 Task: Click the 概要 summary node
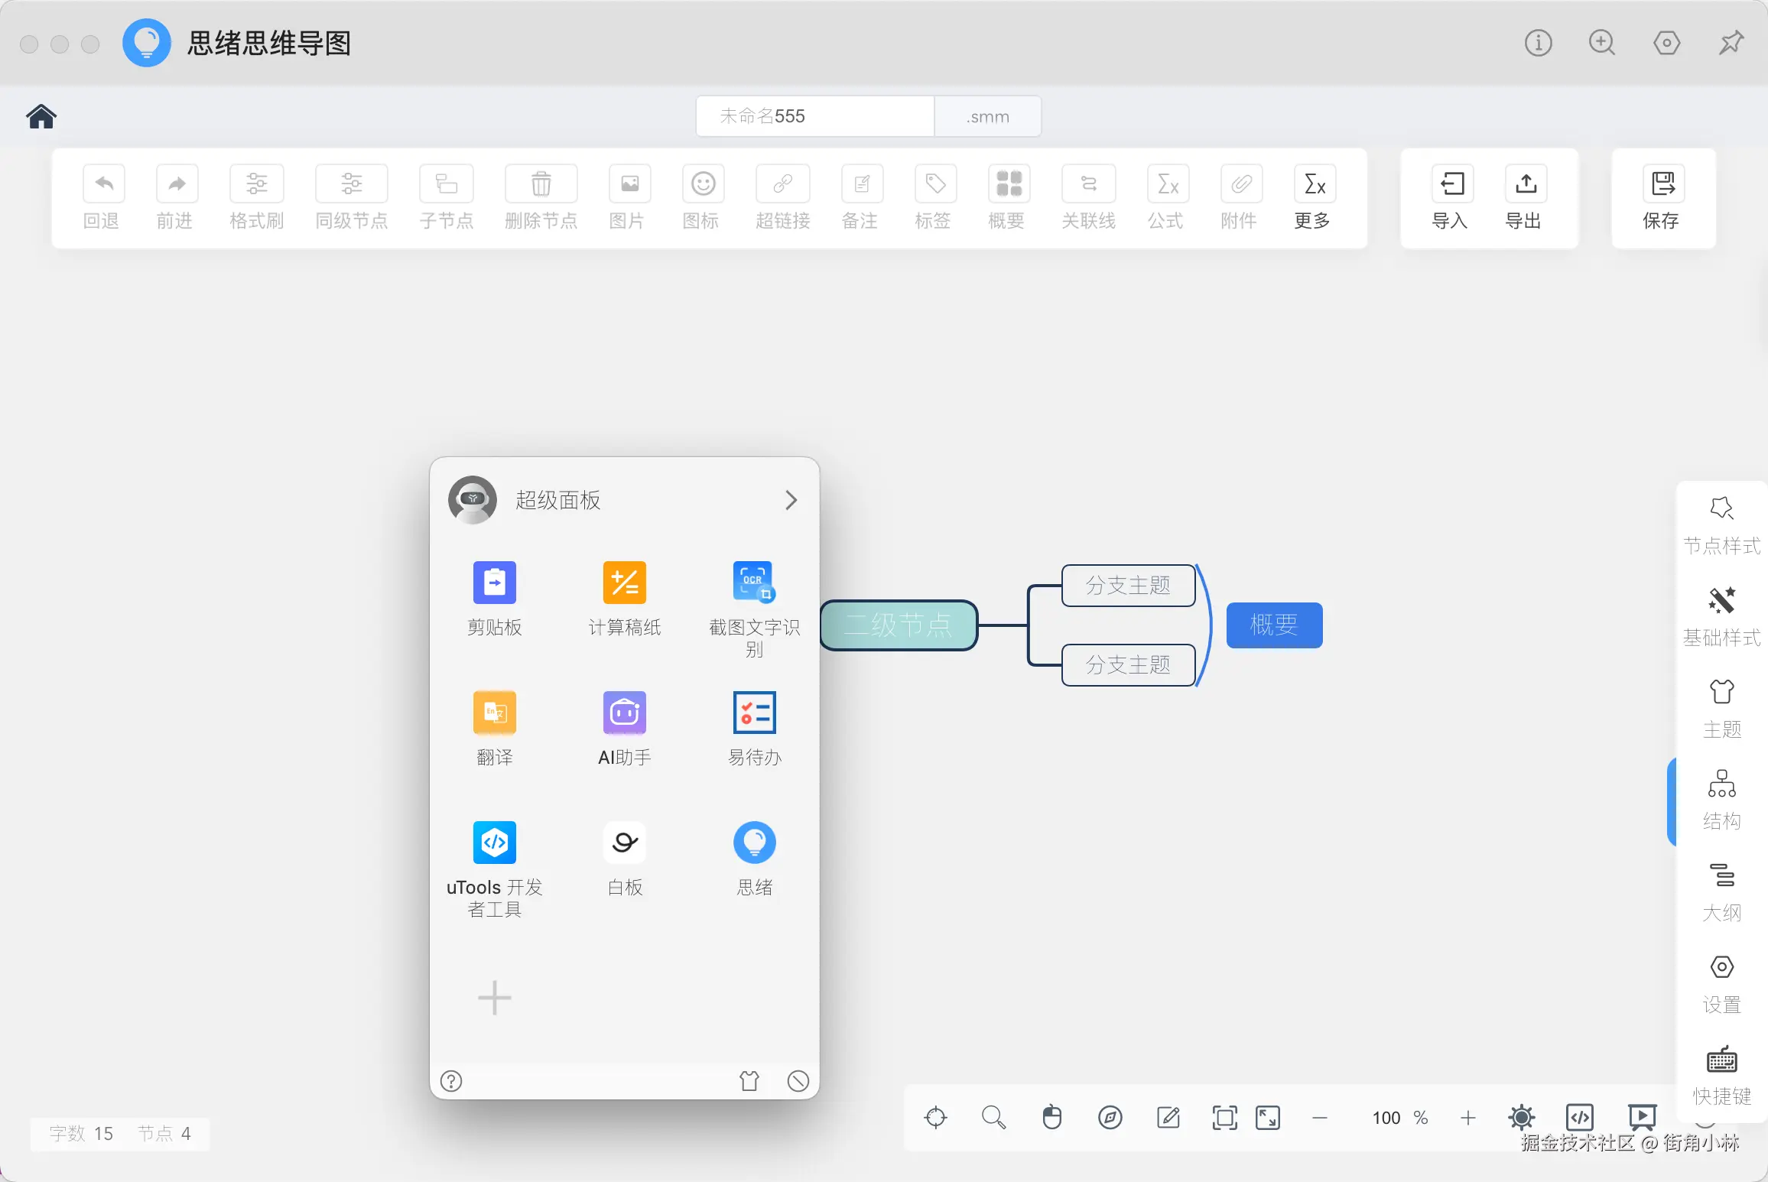tap(1274, 625)
